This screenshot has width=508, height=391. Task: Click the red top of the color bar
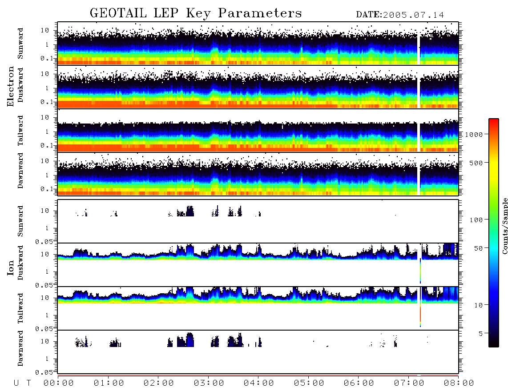493,124
